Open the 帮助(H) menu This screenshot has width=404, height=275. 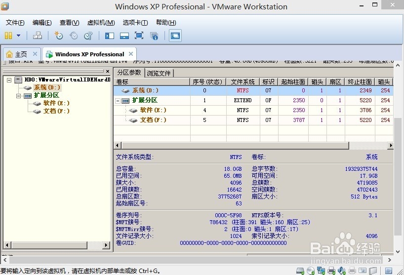click(x=166, y=23)
